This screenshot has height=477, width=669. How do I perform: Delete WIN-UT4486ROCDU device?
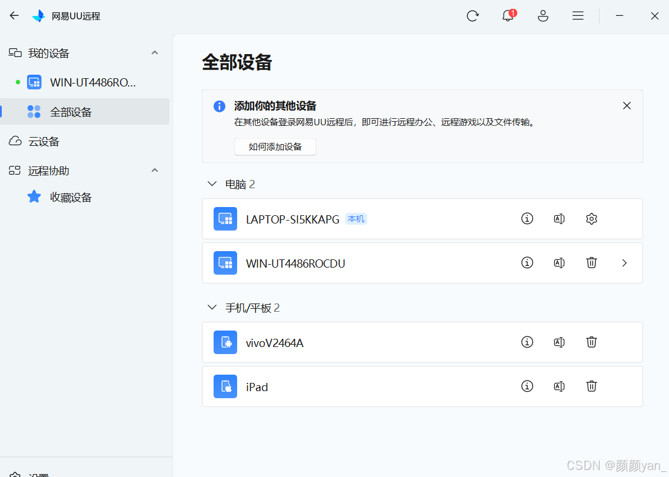click(x=591, y=262)
